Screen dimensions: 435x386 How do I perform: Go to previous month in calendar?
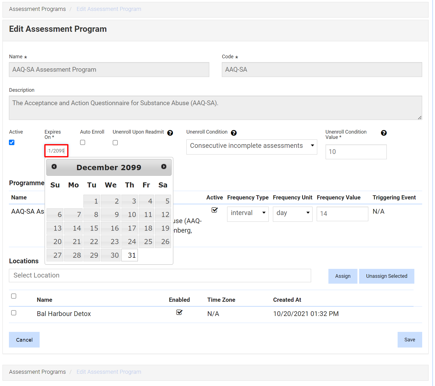[x=54, y=167]
